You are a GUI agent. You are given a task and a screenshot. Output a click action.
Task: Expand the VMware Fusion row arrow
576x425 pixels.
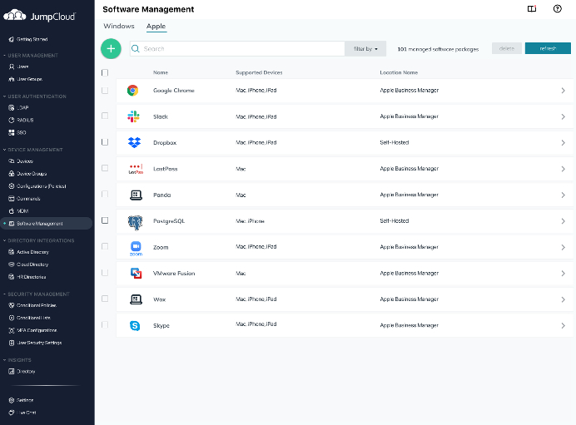563,273
